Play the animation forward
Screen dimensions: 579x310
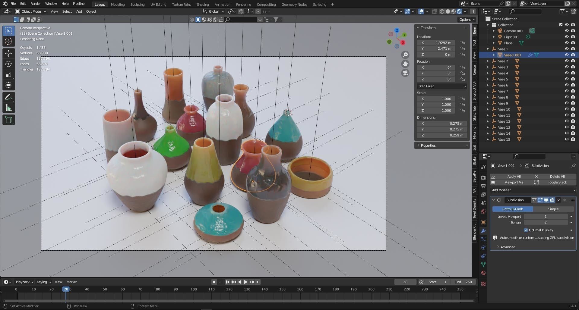tap(245, 282)
